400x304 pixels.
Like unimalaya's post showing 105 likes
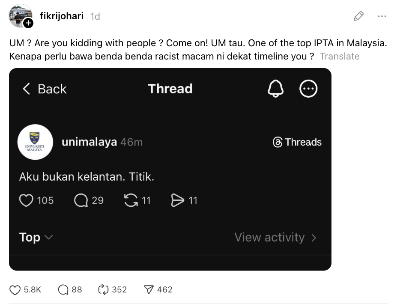pyautogui.click(x=27, y=200)
